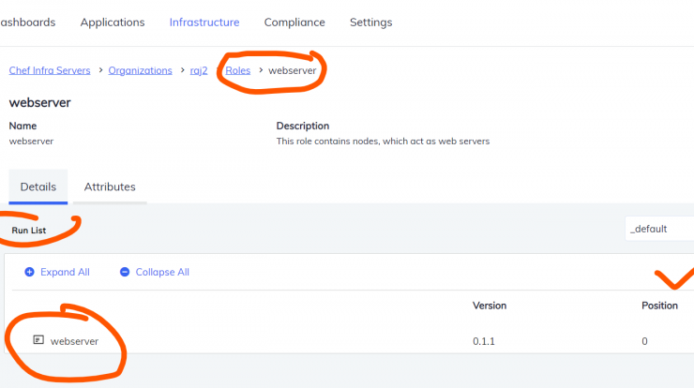
Task: Open the Applications menu
Action: [x=113, y=22]
